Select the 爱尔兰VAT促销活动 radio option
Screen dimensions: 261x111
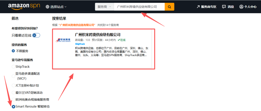(13, 93)
